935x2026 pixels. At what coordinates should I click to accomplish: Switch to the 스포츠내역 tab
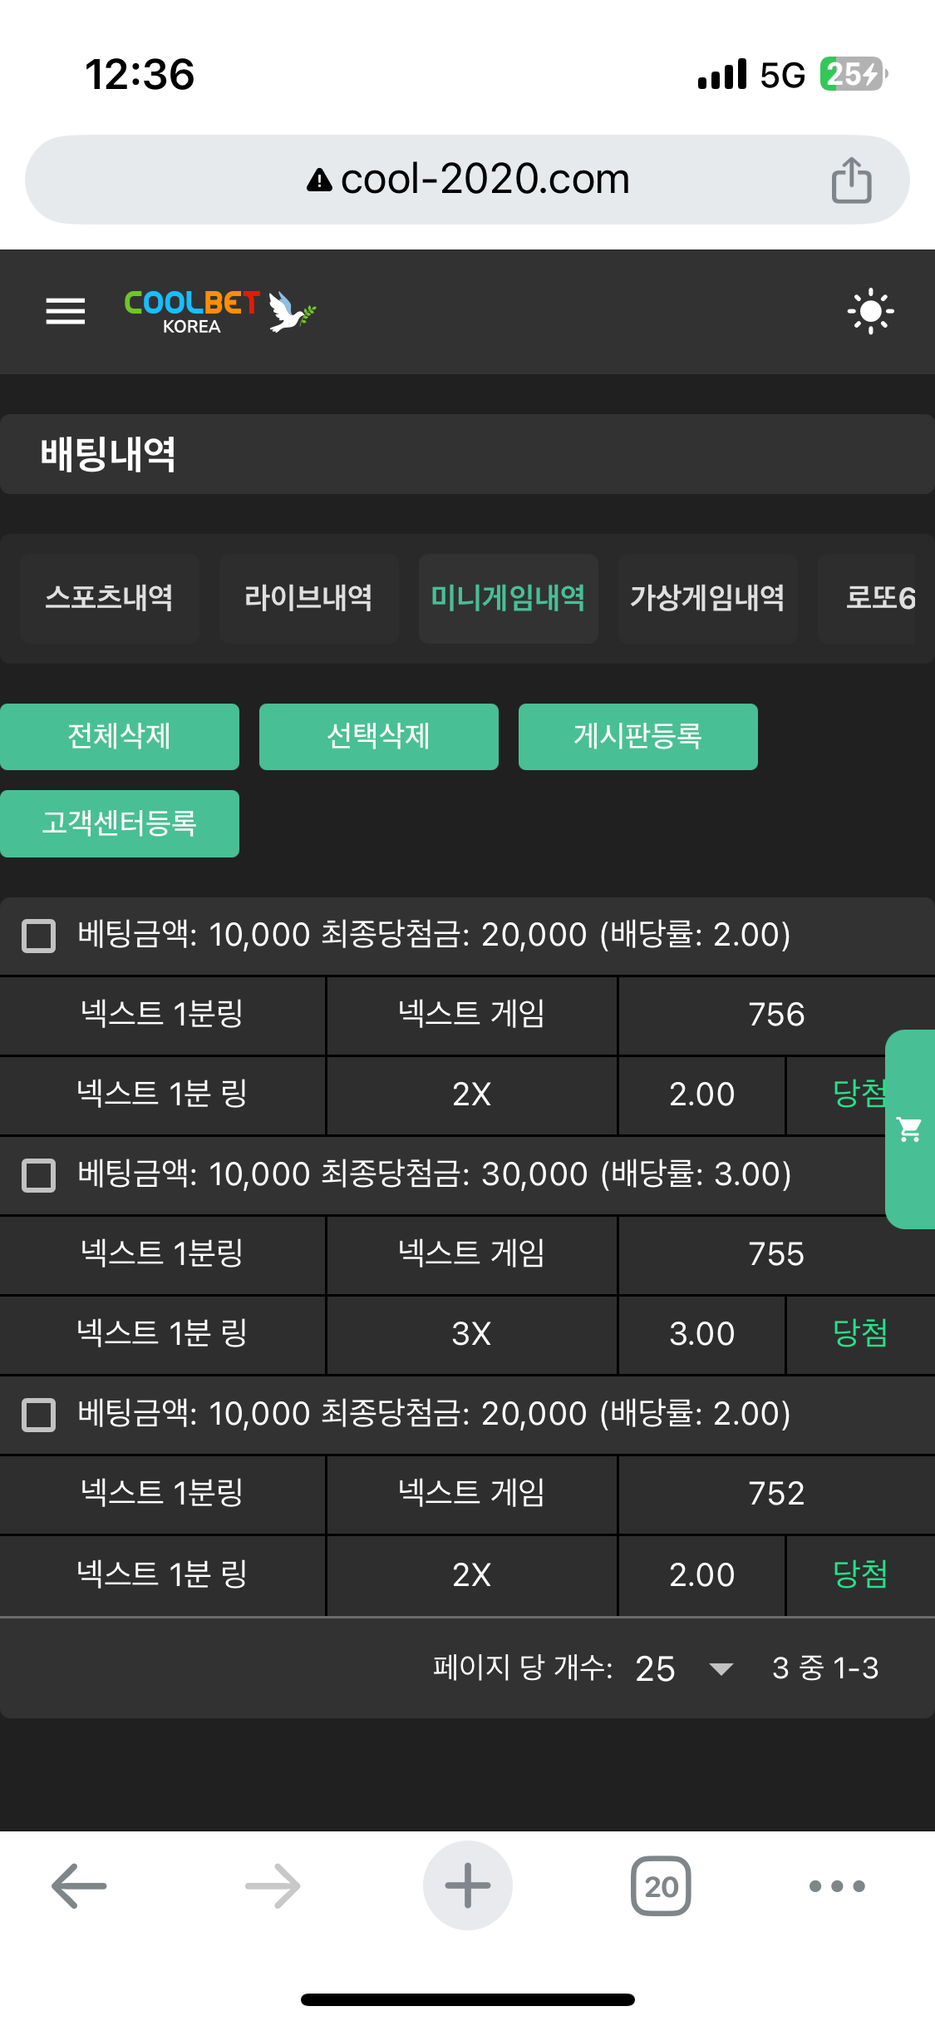point(109,598)
